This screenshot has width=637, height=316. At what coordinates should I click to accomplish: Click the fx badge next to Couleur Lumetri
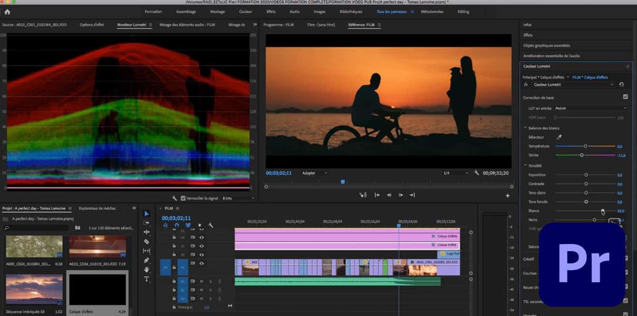(526, 84)
